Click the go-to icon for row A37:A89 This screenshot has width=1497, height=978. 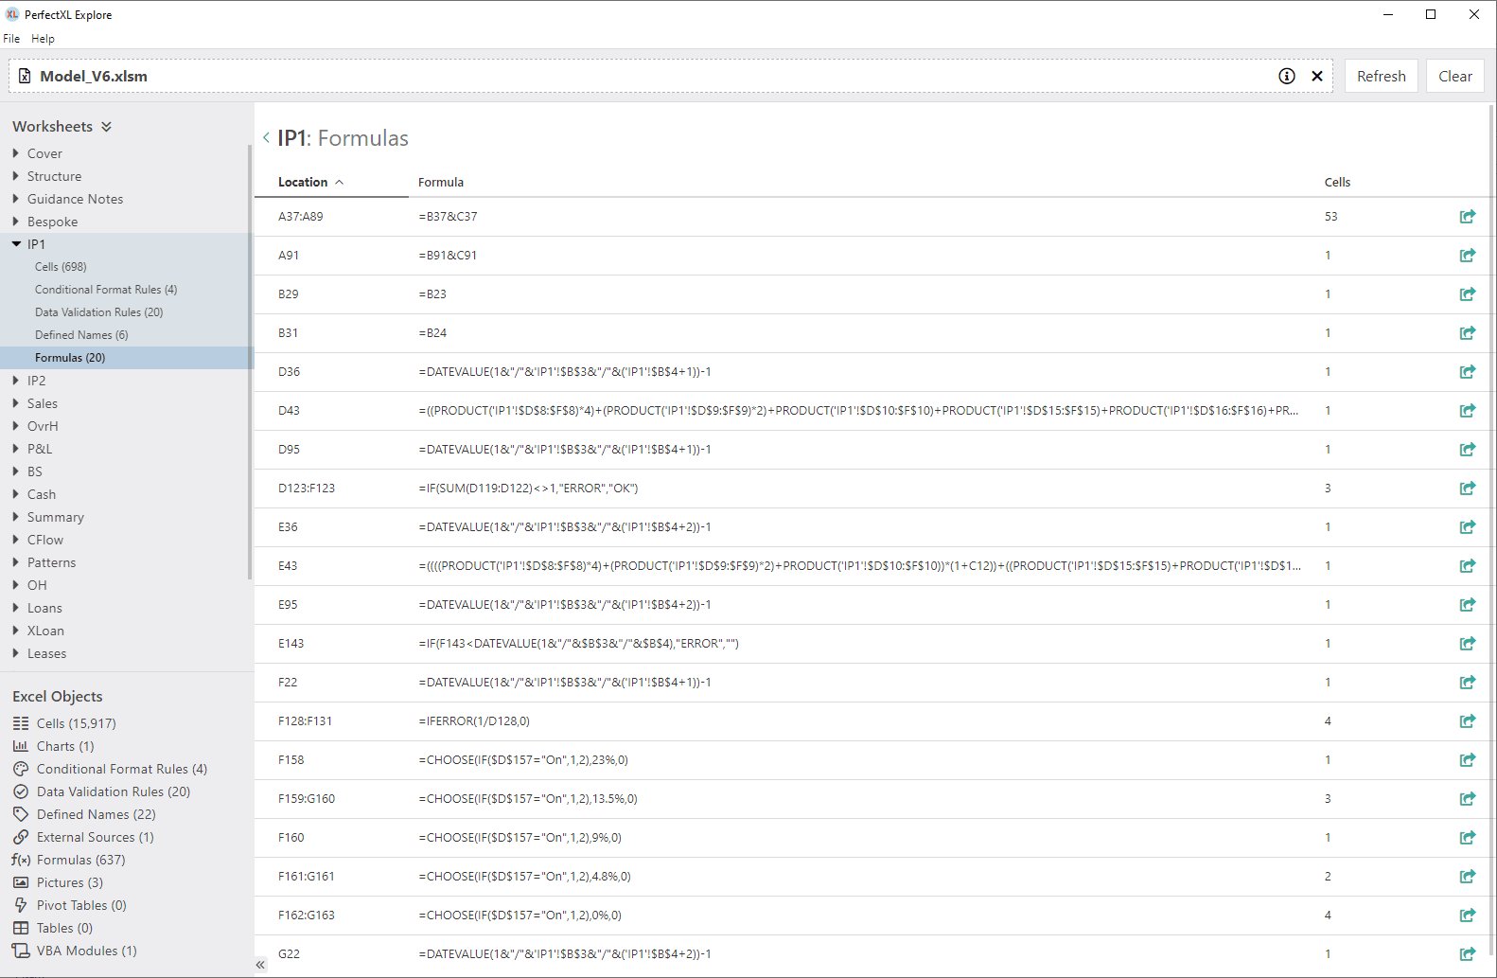pyautogui.click(x=1467, y=217)
